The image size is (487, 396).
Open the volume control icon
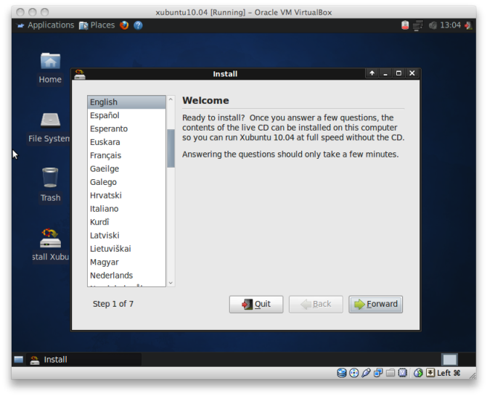(x=433, y=25)
